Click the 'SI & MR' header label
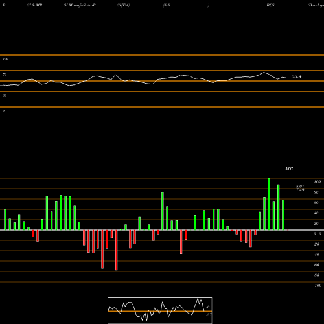 click(x=34, y=5)
